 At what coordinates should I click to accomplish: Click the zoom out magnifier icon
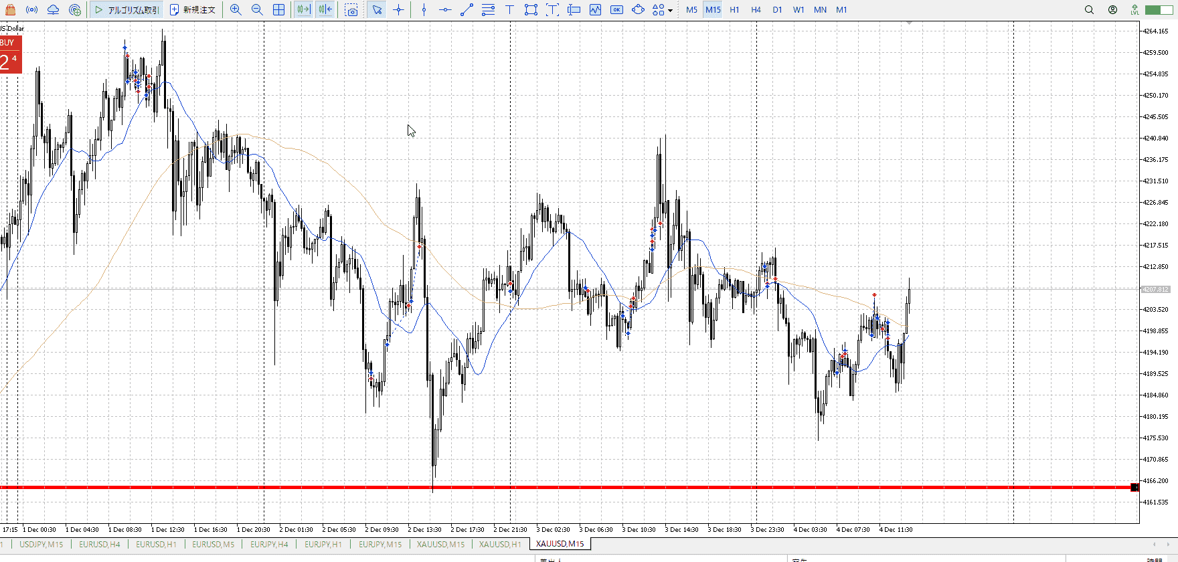[257, 10]
